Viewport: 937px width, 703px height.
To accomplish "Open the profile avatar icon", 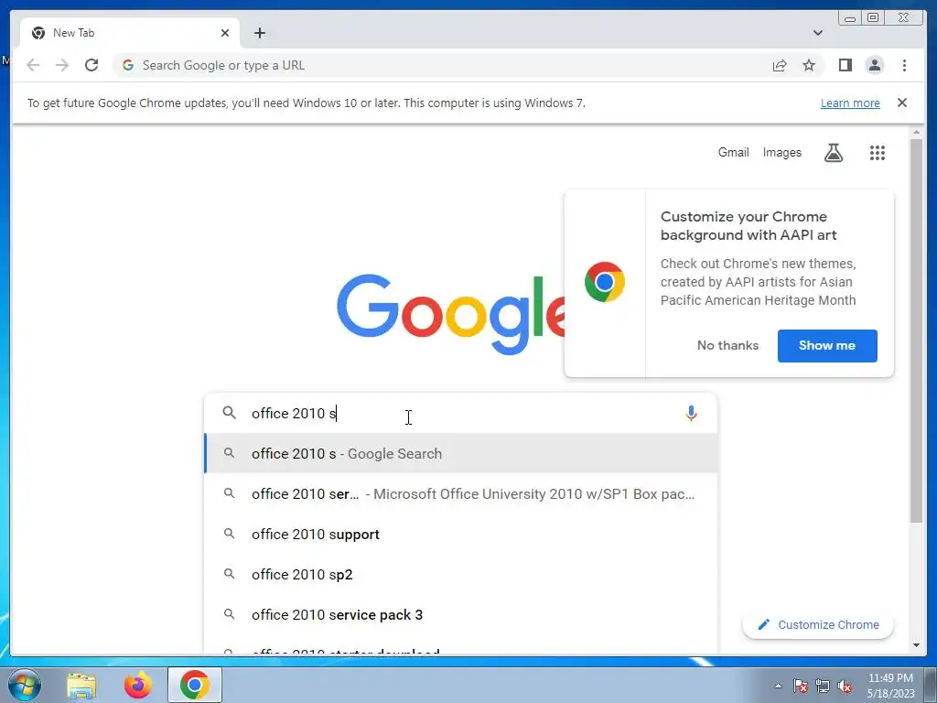I will [x=874, y=65].
